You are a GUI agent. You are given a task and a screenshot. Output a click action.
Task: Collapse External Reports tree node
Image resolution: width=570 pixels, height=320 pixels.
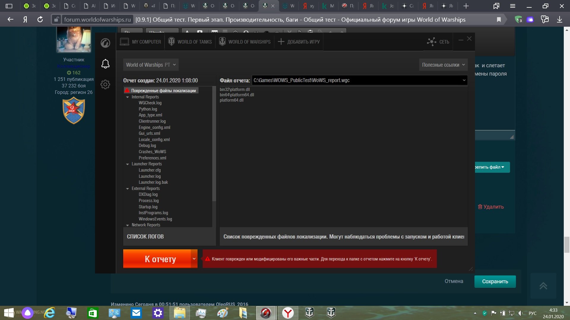click(128, 189)
